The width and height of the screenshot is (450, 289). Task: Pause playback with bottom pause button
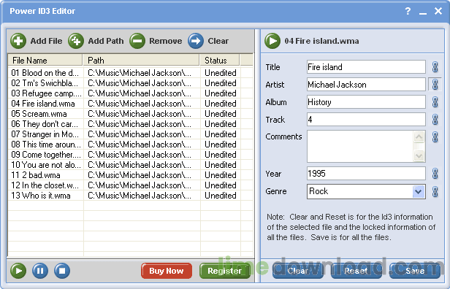pos(40,271)
